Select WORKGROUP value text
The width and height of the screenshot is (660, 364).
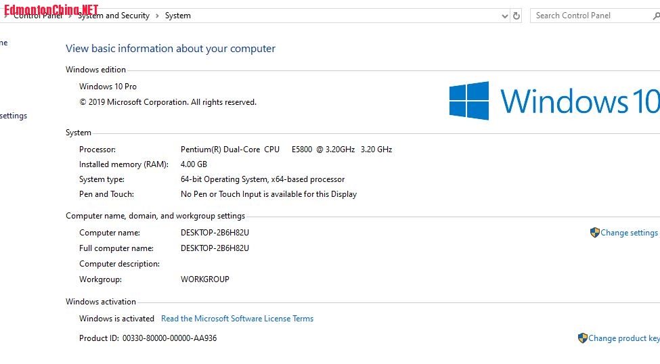[205, 279]
